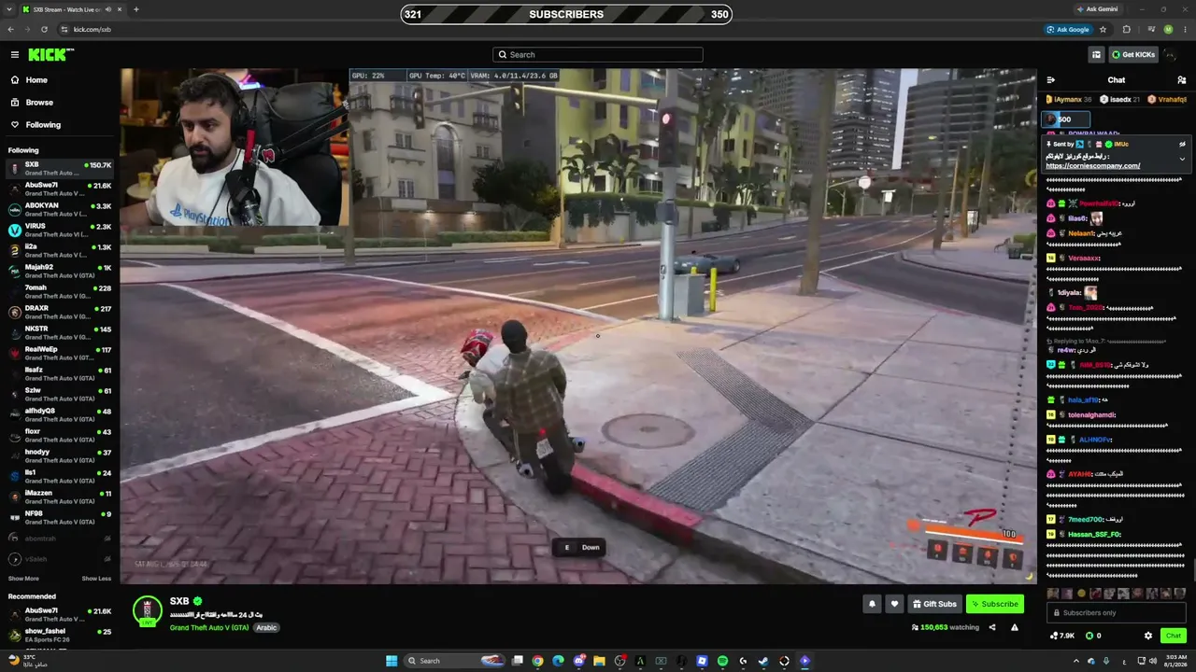The image size is (1196, 672).
Task: Open a new browser tab
Action: click(136, 9)
